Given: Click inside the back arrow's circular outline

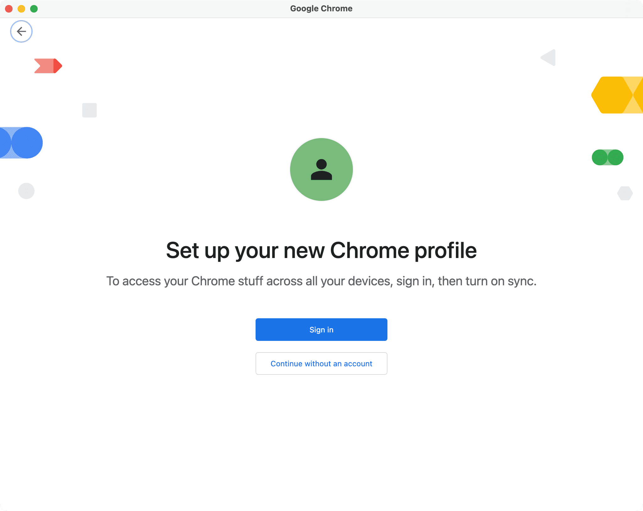Looking at the screenshot, I should pos(21,31).
